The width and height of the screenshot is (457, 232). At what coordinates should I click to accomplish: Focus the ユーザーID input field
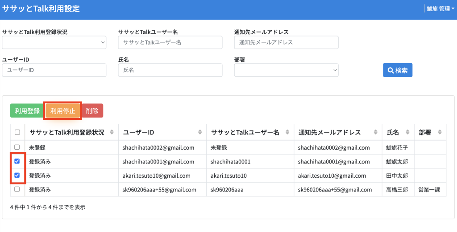tap(54, 70)
